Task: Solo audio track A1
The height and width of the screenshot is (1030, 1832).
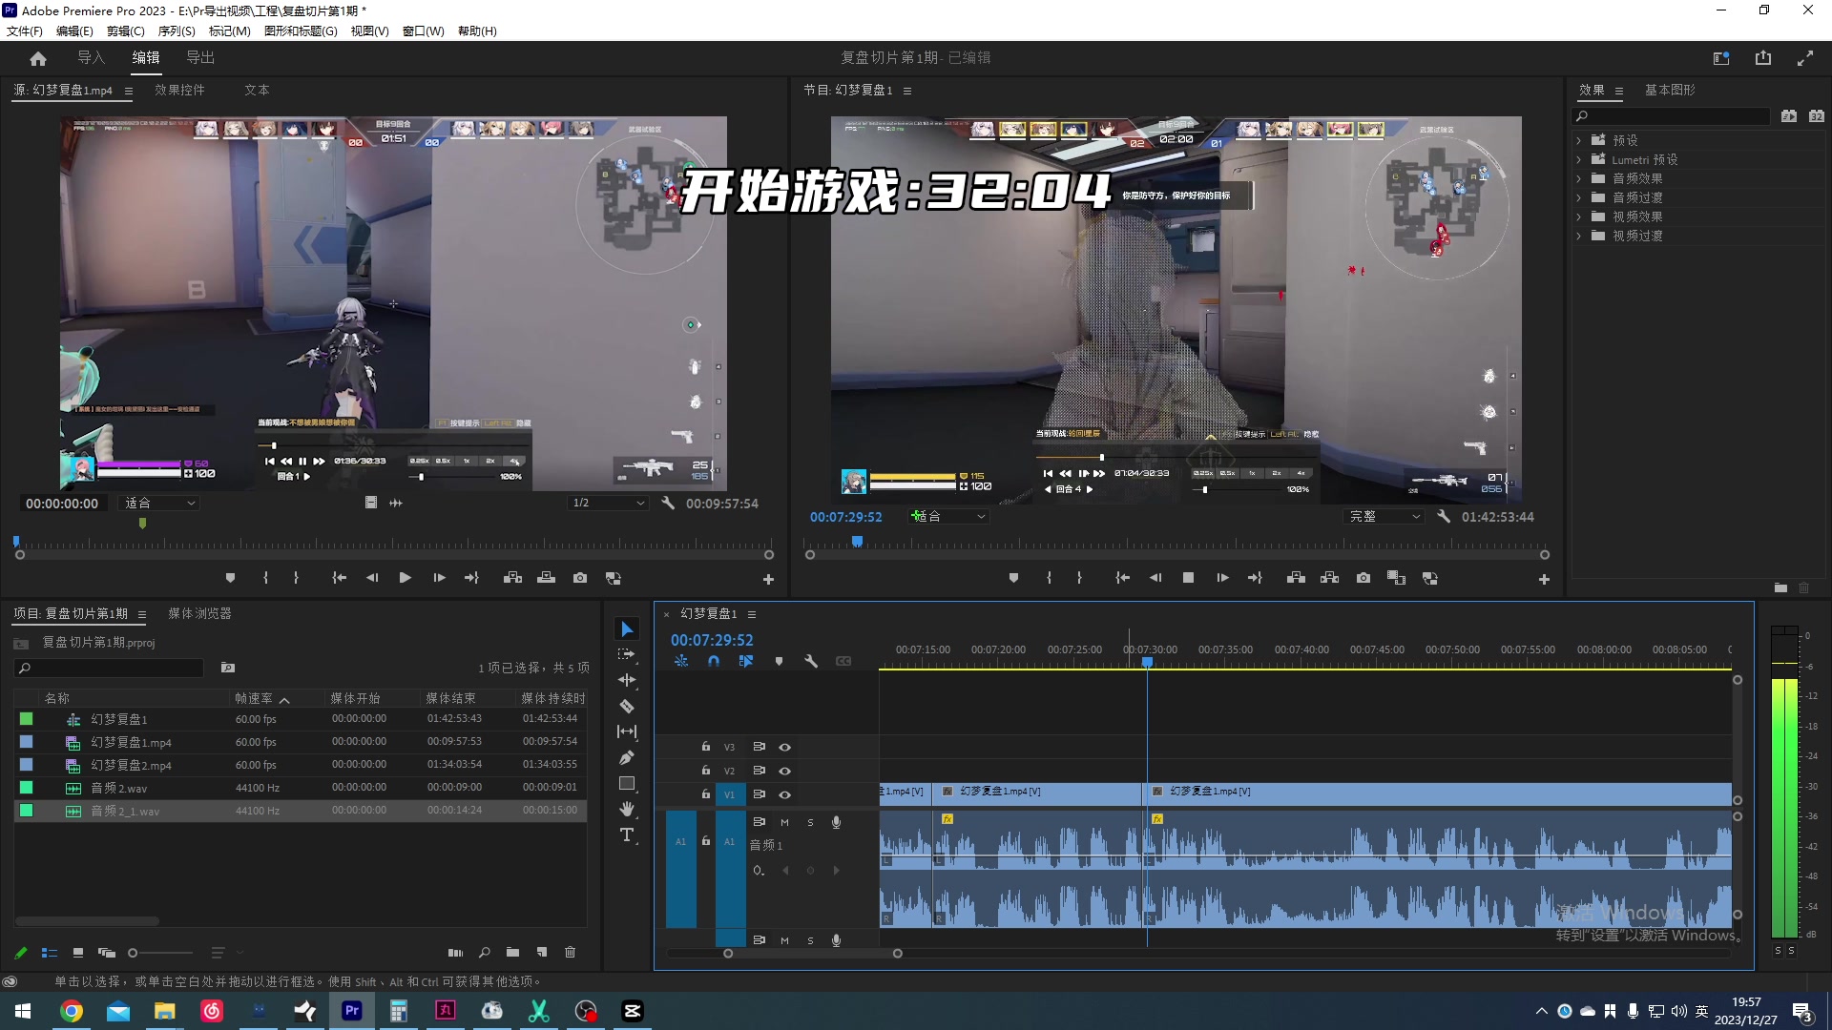Action: pos(810,822)
